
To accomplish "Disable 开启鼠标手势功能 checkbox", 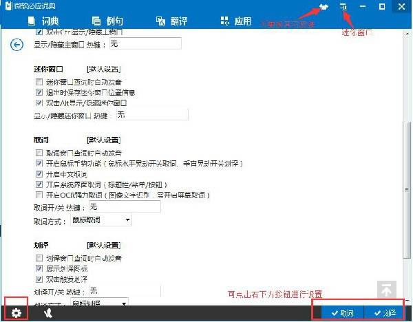I will point(39,163).
